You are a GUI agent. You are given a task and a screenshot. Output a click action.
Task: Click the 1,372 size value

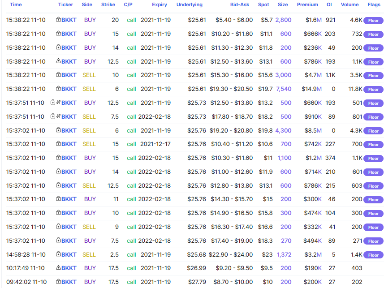tap(284, 255)
